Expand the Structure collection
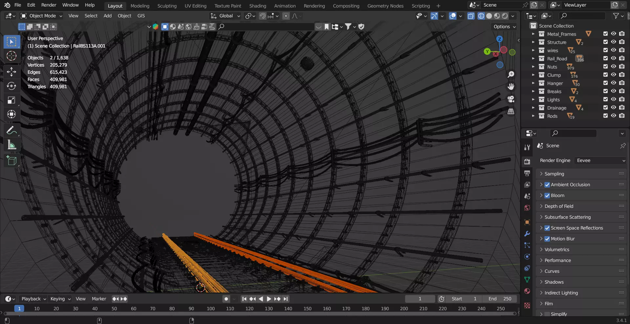 point(533,42)
